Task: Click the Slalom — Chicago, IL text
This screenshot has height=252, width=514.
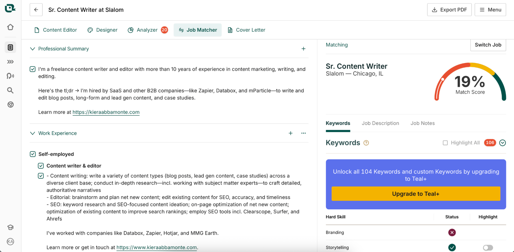Action: pyautogui.click(x=354, y=74)
